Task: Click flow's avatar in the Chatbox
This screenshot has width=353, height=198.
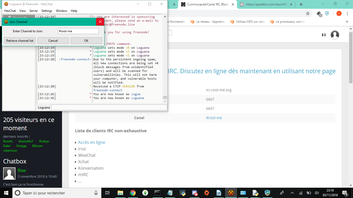Action: coord(9,174)
